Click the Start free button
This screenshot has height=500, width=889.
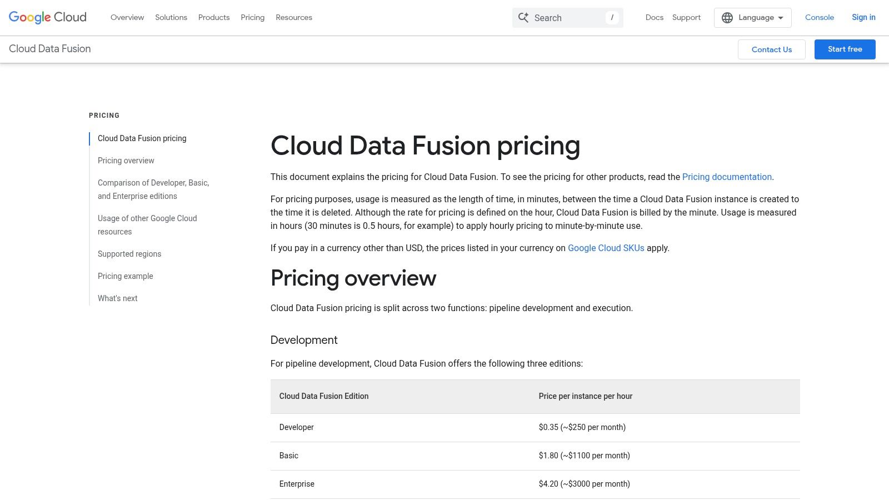tap(845, 49)
